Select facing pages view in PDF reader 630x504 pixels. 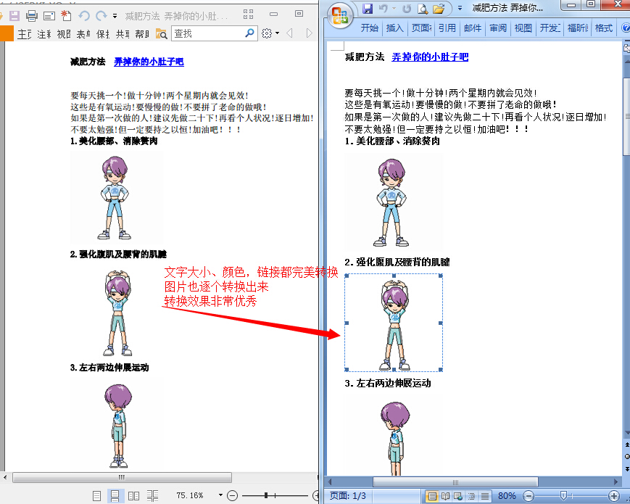pos(133,495)
